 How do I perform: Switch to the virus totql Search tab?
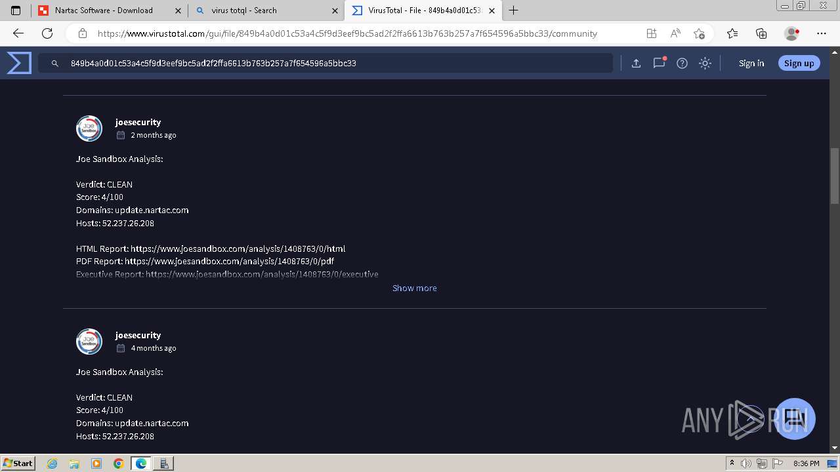[266, 10]
